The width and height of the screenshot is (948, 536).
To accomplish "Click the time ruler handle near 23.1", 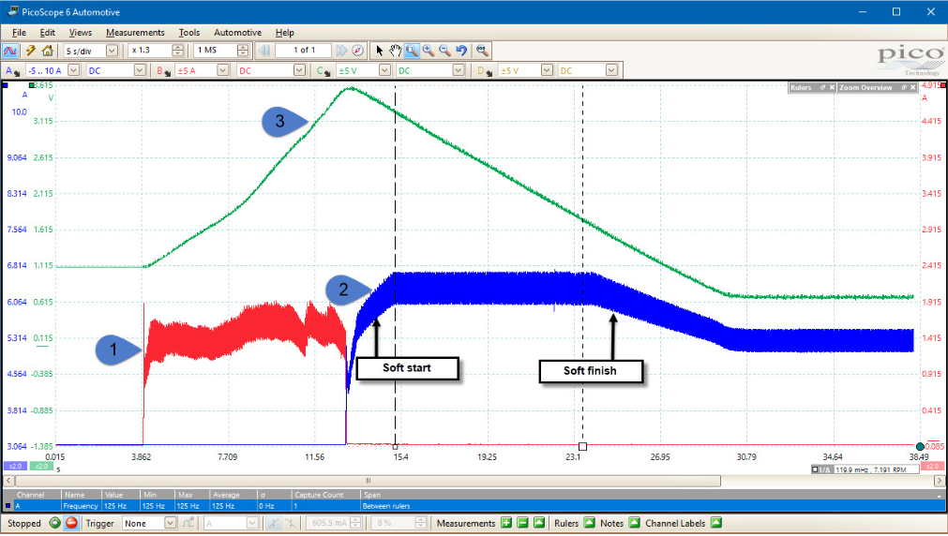I will click(x=582, y=447).
